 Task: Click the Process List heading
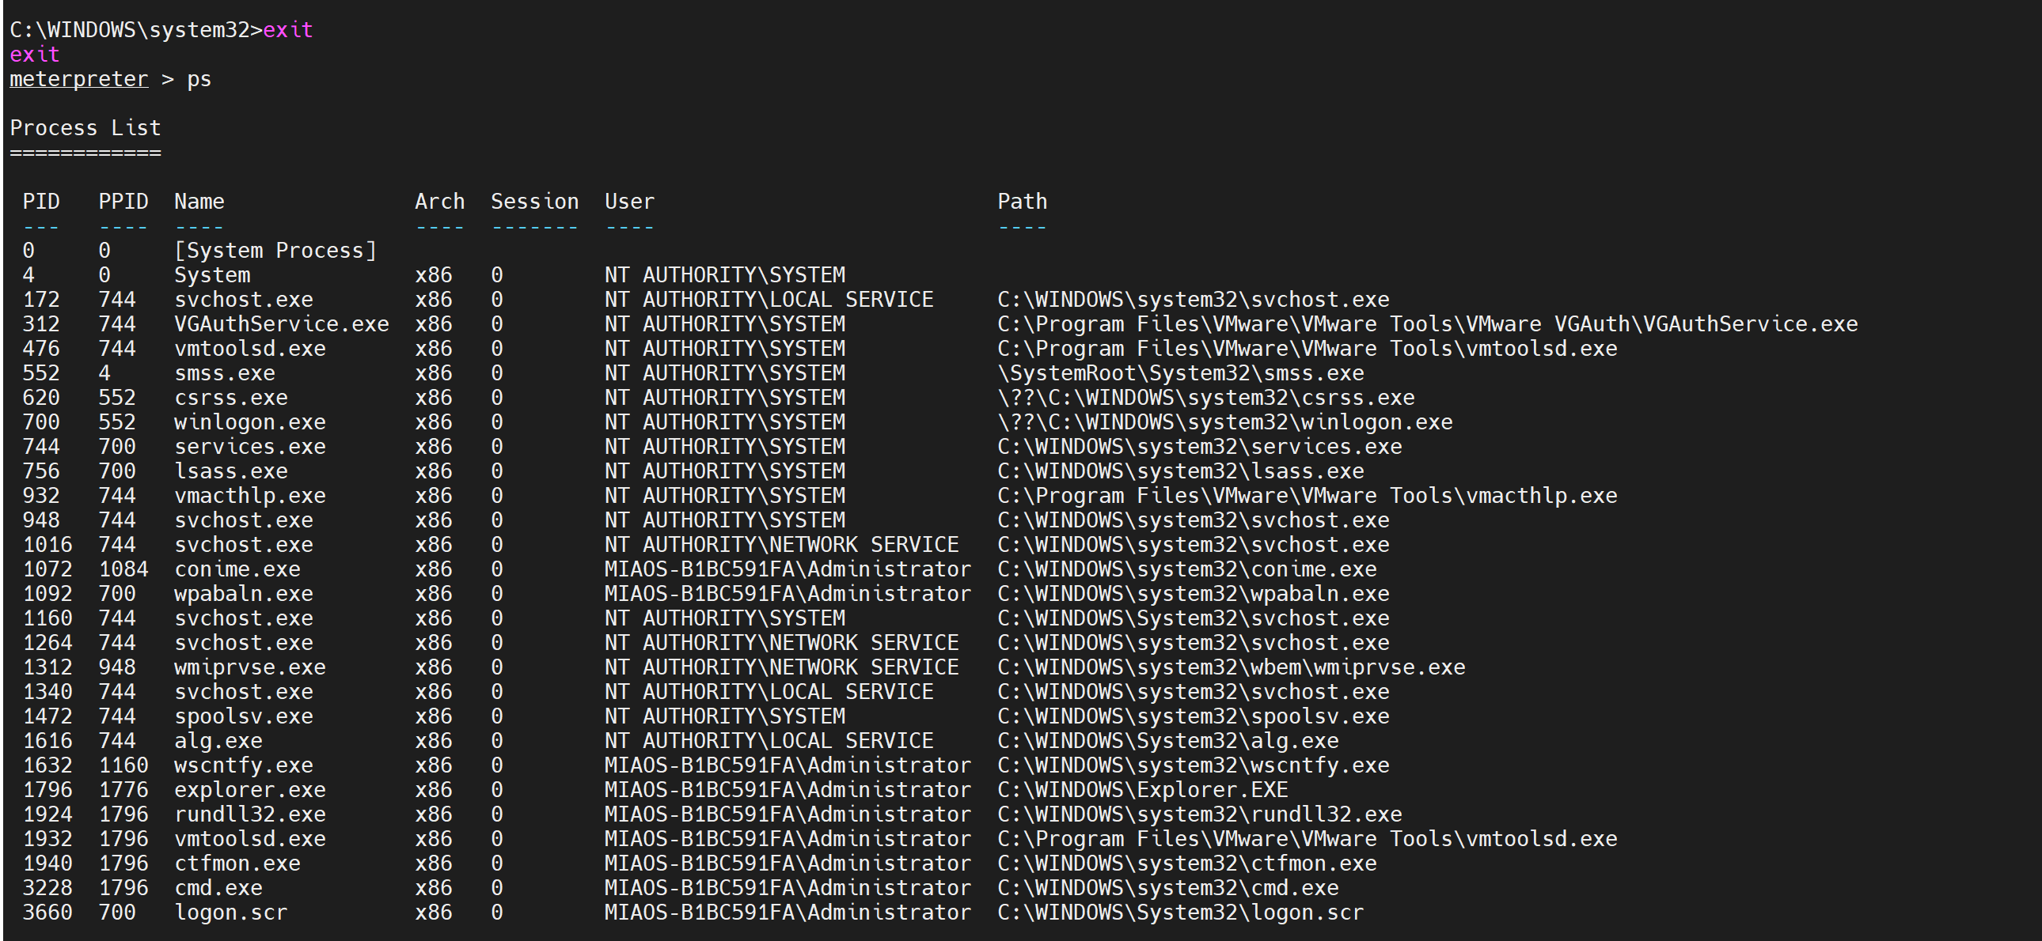[85, 127]
